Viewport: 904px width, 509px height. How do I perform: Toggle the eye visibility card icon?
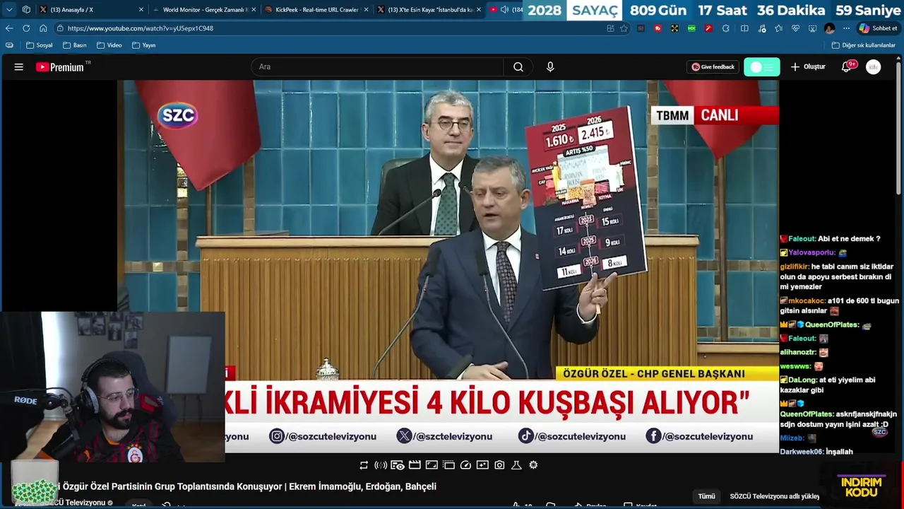click(x=398, y=465)
